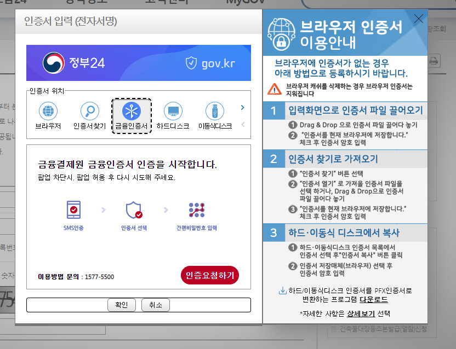Viewport: 456px width, 349px height.
Task: Click the 인증요청하기 red button
Action: [x=210, y=275]
